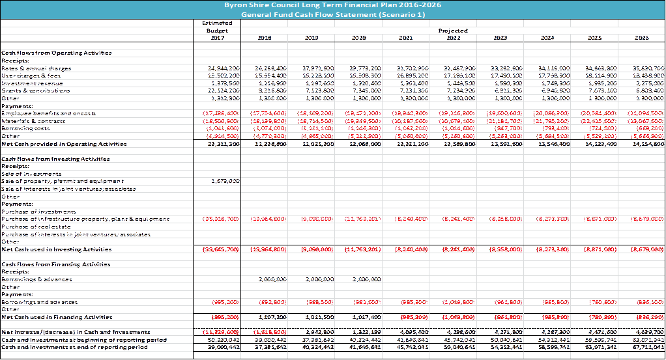666x360 pixels.
Task: Click the 2018 year column header
Action: 264,38
